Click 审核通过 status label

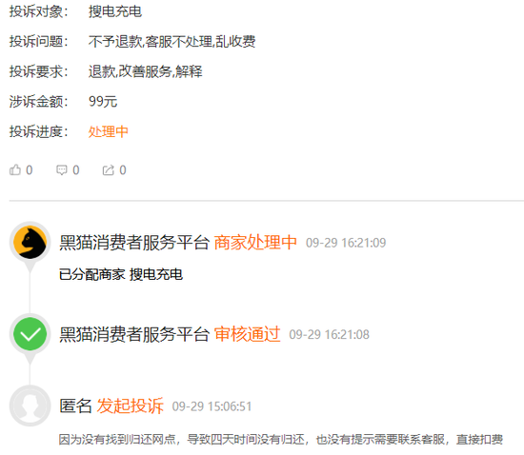(x=247, y=334)
